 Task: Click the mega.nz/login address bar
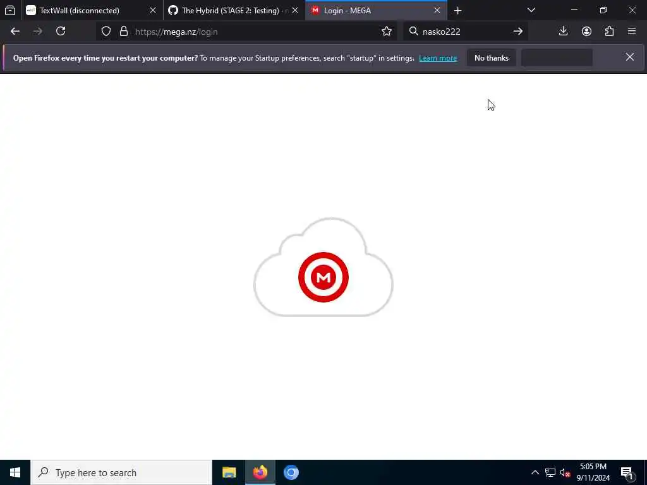click(247, 32)
